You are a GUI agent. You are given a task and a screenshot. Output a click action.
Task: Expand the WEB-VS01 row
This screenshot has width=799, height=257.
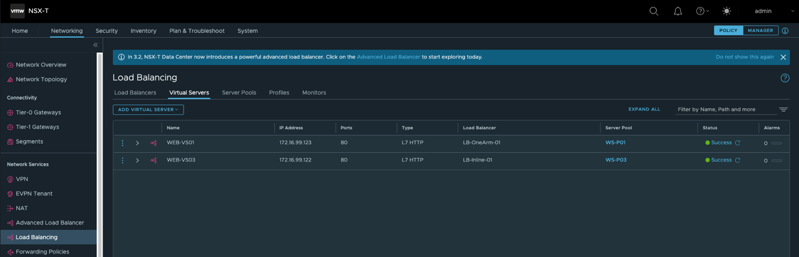137,143
